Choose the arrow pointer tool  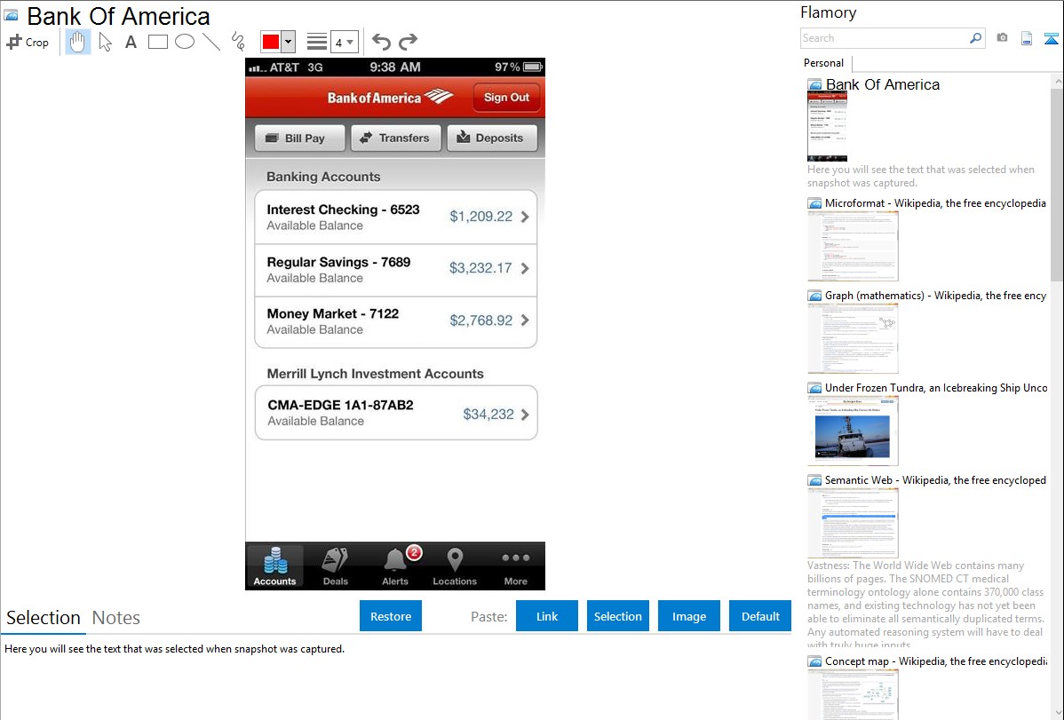click(x=105, y=42)
